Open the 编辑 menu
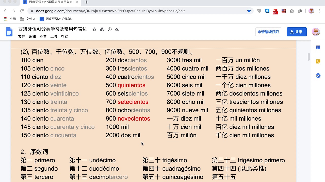Screen dimensions: 325x182 pos(32,36)
